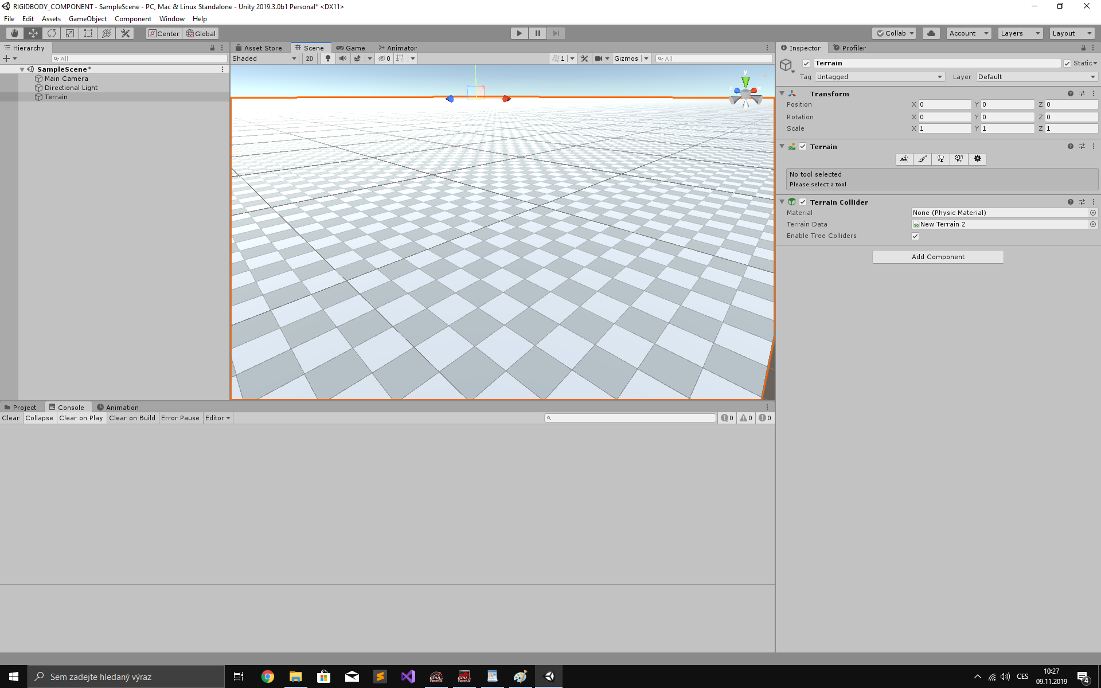Select the Paint Details terrain tool
The height and width of the screenshot is (688, 1101).
point(959,159)
